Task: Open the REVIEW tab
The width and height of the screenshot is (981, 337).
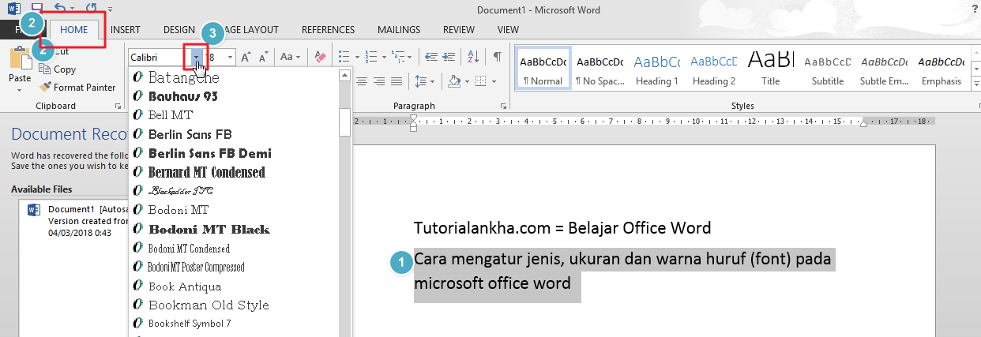Action: pos(459,30)
